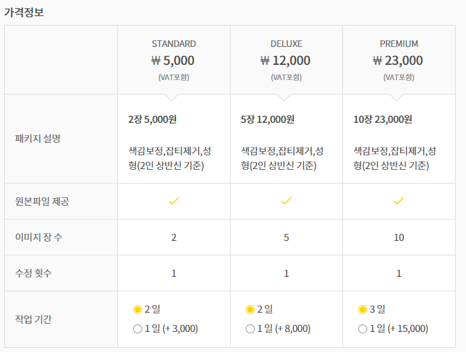Select the DELUXE 2일 radio button
This screenshot has width=466, height=352.
(250, 309)
